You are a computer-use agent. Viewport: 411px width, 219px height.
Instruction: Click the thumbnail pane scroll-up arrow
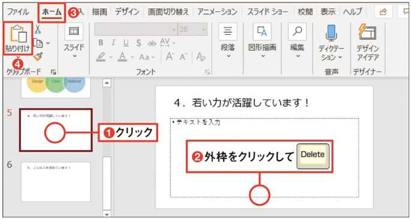pyautogui.click(x=107, y=83)
